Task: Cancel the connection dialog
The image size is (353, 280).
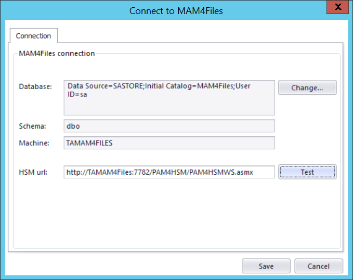Action: click(x=318, y=266)
